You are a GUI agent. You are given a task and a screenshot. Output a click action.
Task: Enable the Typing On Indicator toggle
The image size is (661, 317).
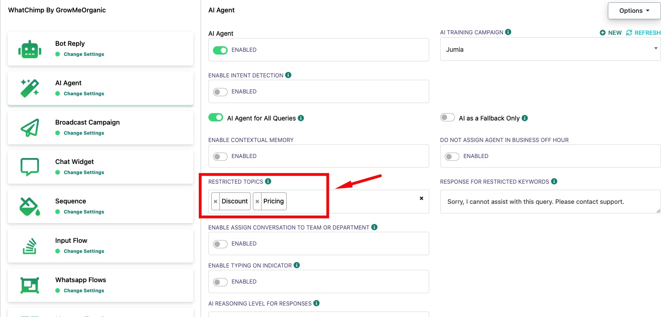pos(220,282)
